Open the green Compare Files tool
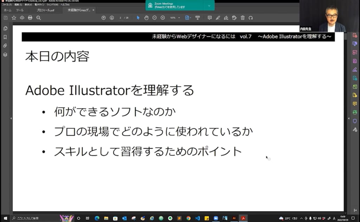This screenshot has width=360, height=222. click(355, 87)
